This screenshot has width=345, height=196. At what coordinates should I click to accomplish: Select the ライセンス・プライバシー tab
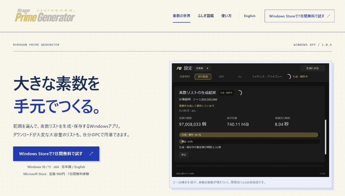point(267,77)
